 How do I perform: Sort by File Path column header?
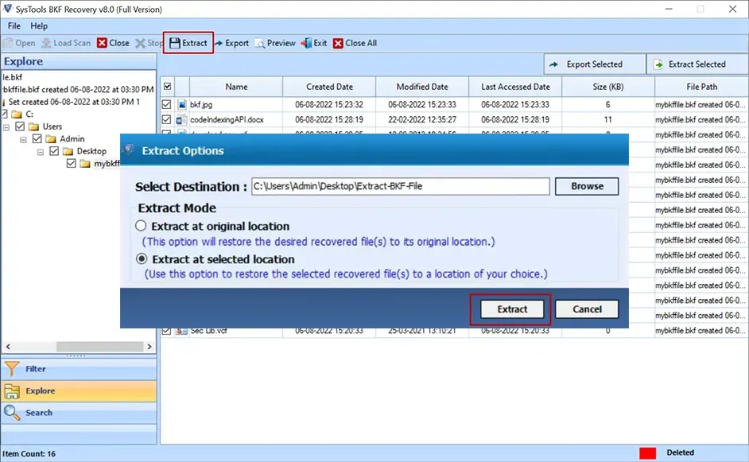click(702, 87)
